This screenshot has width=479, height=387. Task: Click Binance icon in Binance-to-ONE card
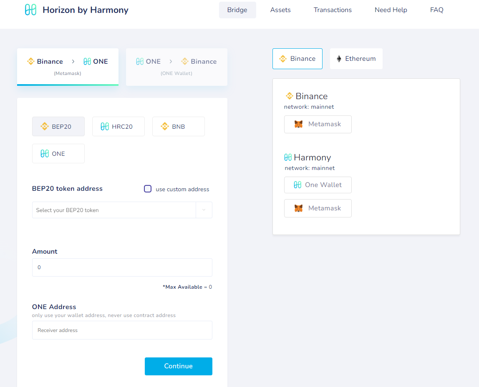coord(31,61)
